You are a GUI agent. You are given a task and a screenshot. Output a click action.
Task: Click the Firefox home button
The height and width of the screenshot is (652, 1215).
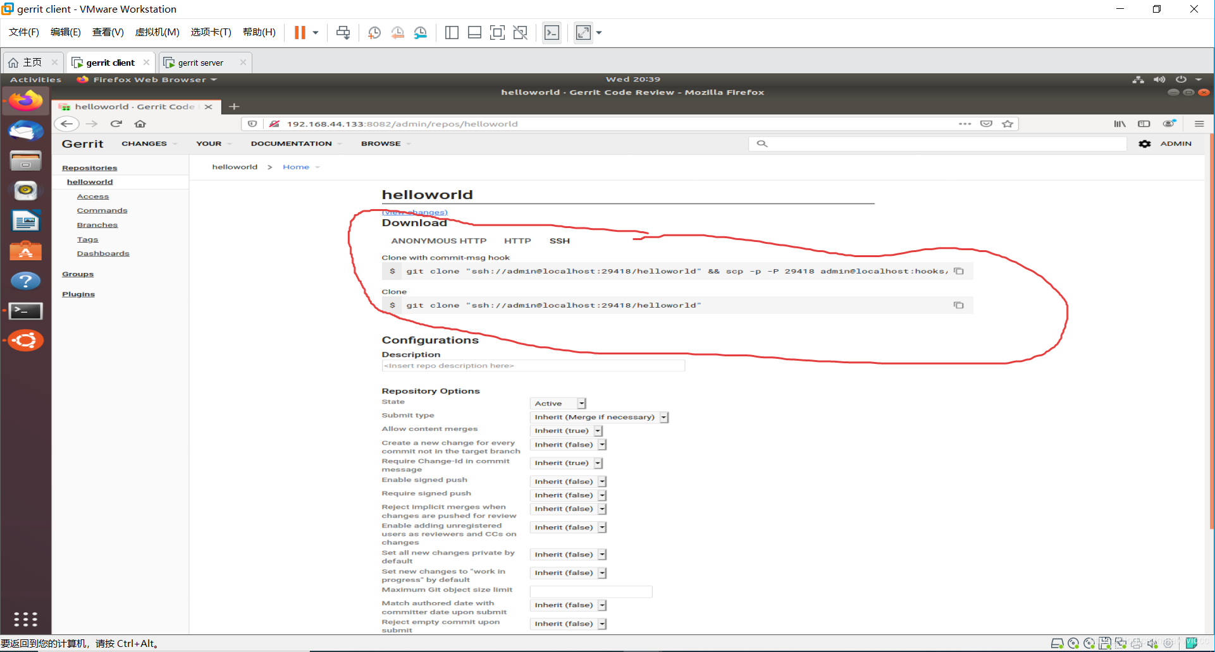pyautogui.click(x=140, y=124)
